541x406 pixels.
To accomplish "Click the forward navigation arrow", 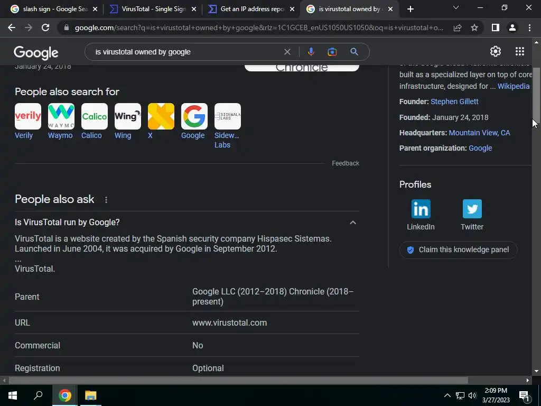I will click(29, 27).
